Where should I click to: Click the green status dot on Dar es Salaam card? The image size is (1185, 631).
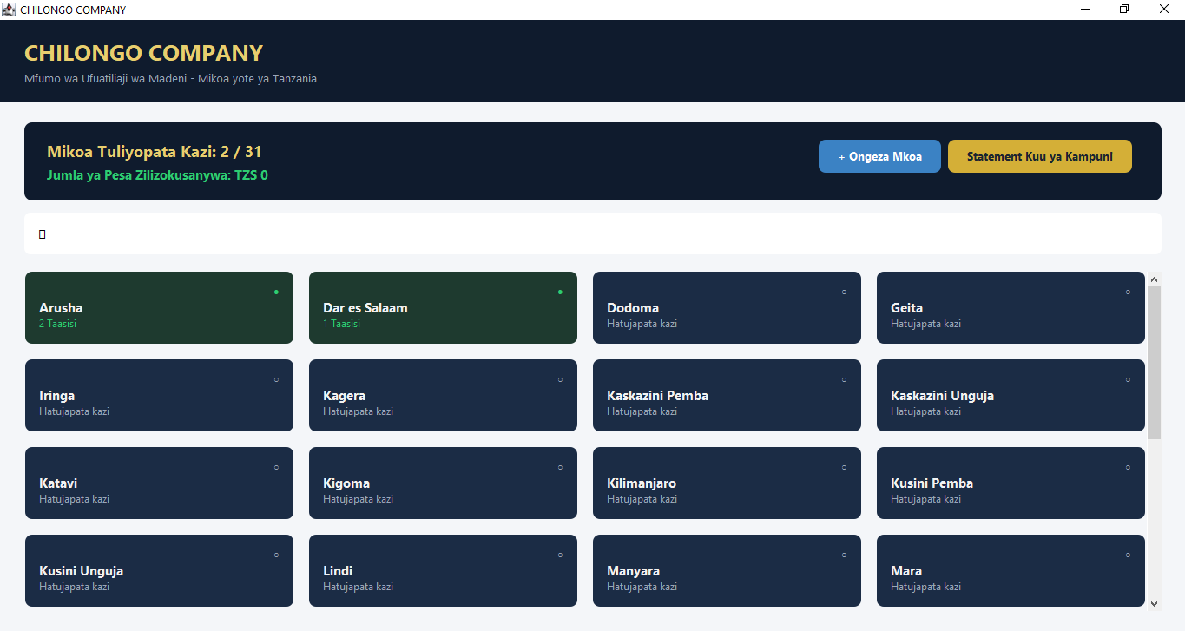(x=560, y=292)
